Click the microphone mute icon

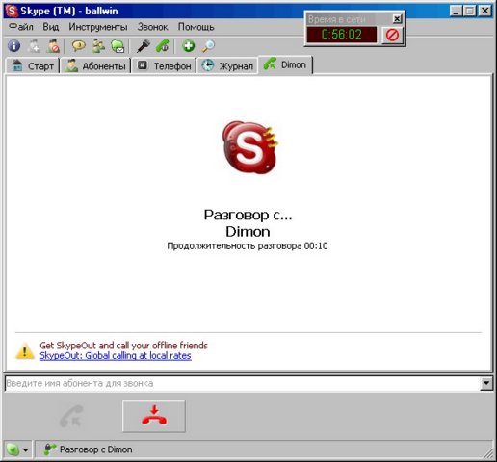(144, 46)
